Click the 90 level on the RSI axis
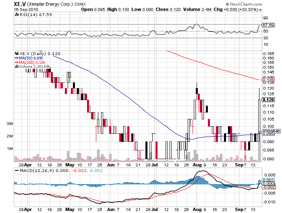Viewport: 282px width, 213px height. click(265, 18)
